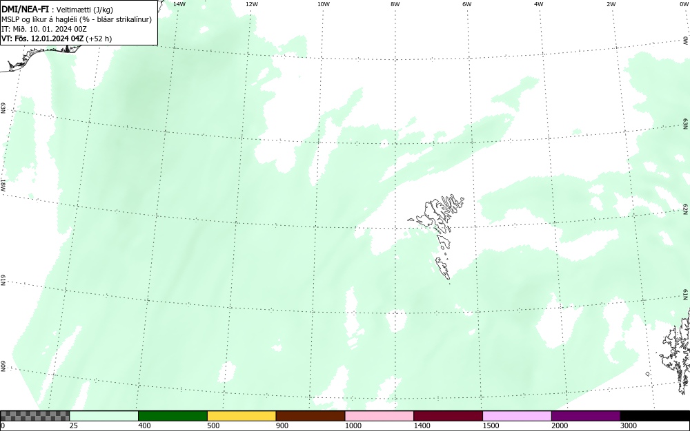
Task: Click the 61N label on right edge
Action: pos(686,295)
